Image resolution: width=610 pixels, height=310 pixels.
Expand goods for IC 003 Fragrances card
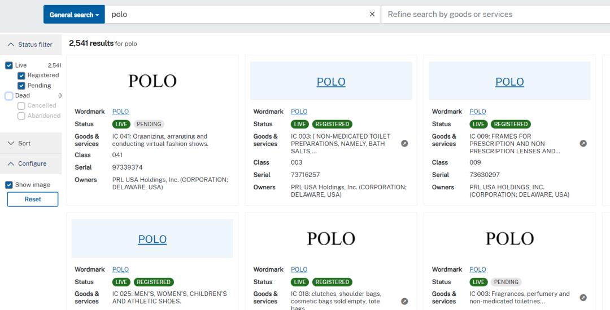(583, 298)
